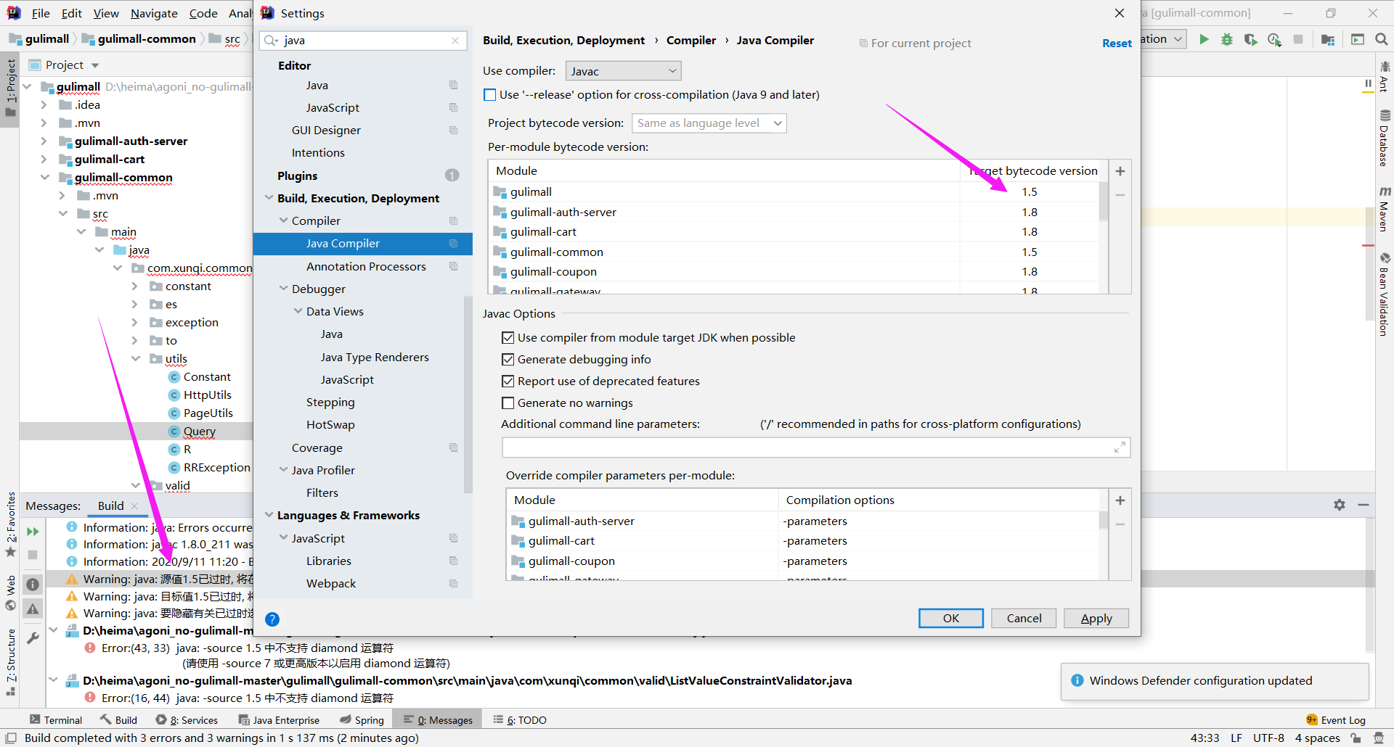Screen dimensions: 1394x747
Task: Toggle the information filter icon in Messages
Action: (33, 584)
